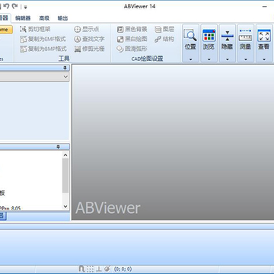Switch to the 编辑器 ribbon tab
Screen dimensions: 274x274
(x=23, y=18)
